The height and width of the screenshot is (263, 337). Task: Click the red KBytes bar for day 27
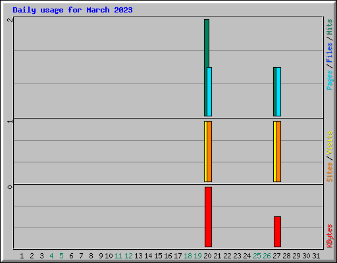(277, 231)
